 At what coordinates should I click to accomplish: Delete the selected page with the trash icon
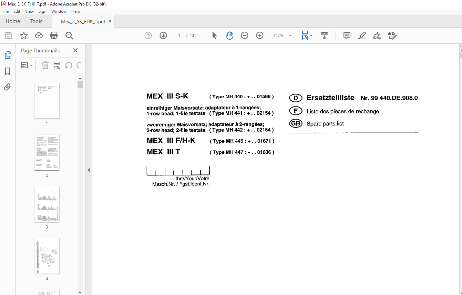(45, 65)
